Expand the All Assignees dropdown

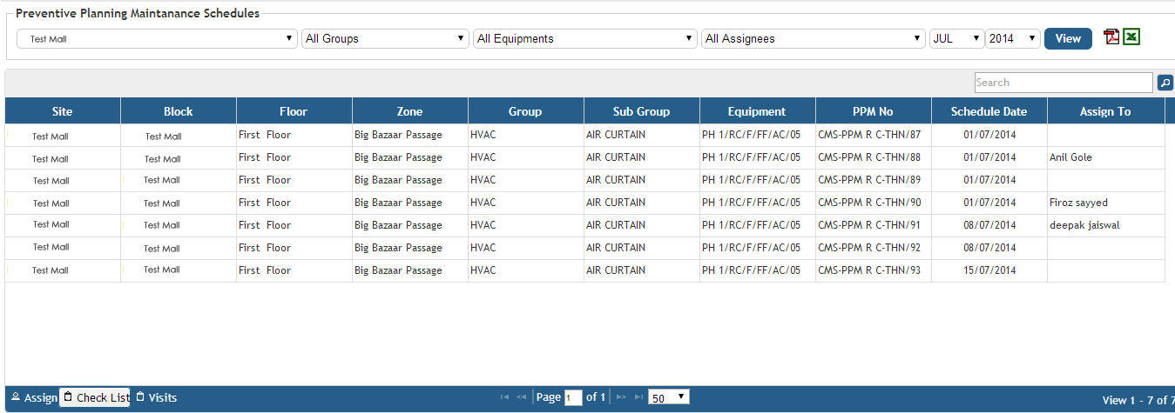click(813, 39)
